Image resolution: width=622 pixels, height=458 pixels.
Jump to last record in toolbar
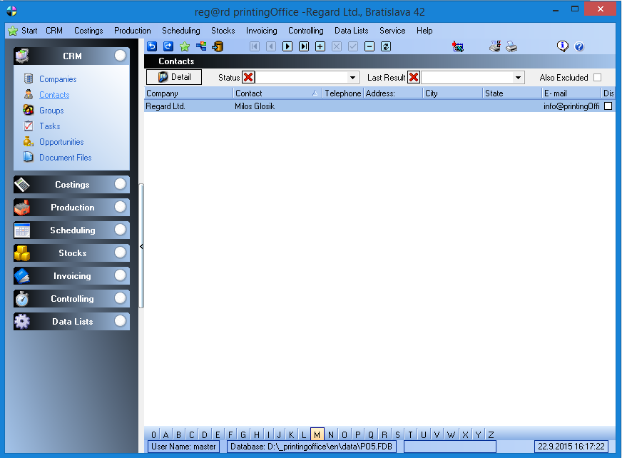(x=304, y=46)
